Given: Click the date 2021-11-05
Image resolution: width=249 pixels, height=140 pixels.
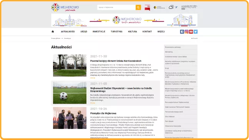Looking at the screenshot, I should (98, 83).
